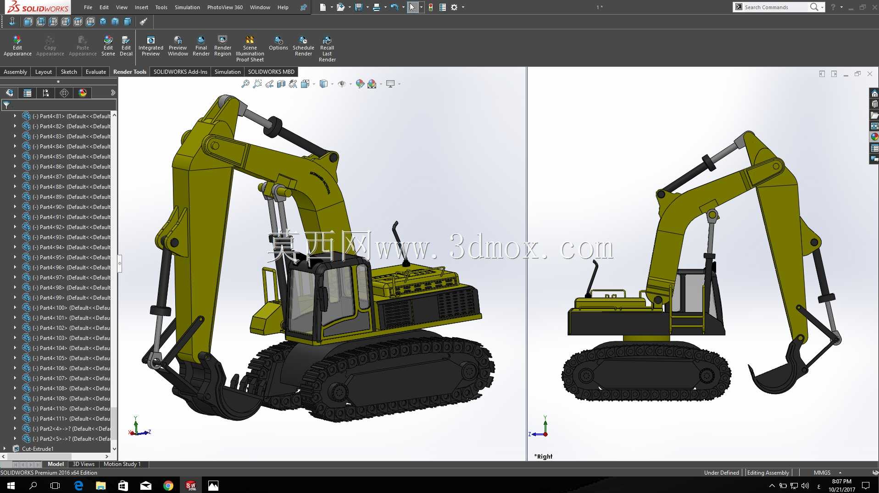Switch to the Motion Study 1 tab
879x493 pixels.
coord(122,464)
